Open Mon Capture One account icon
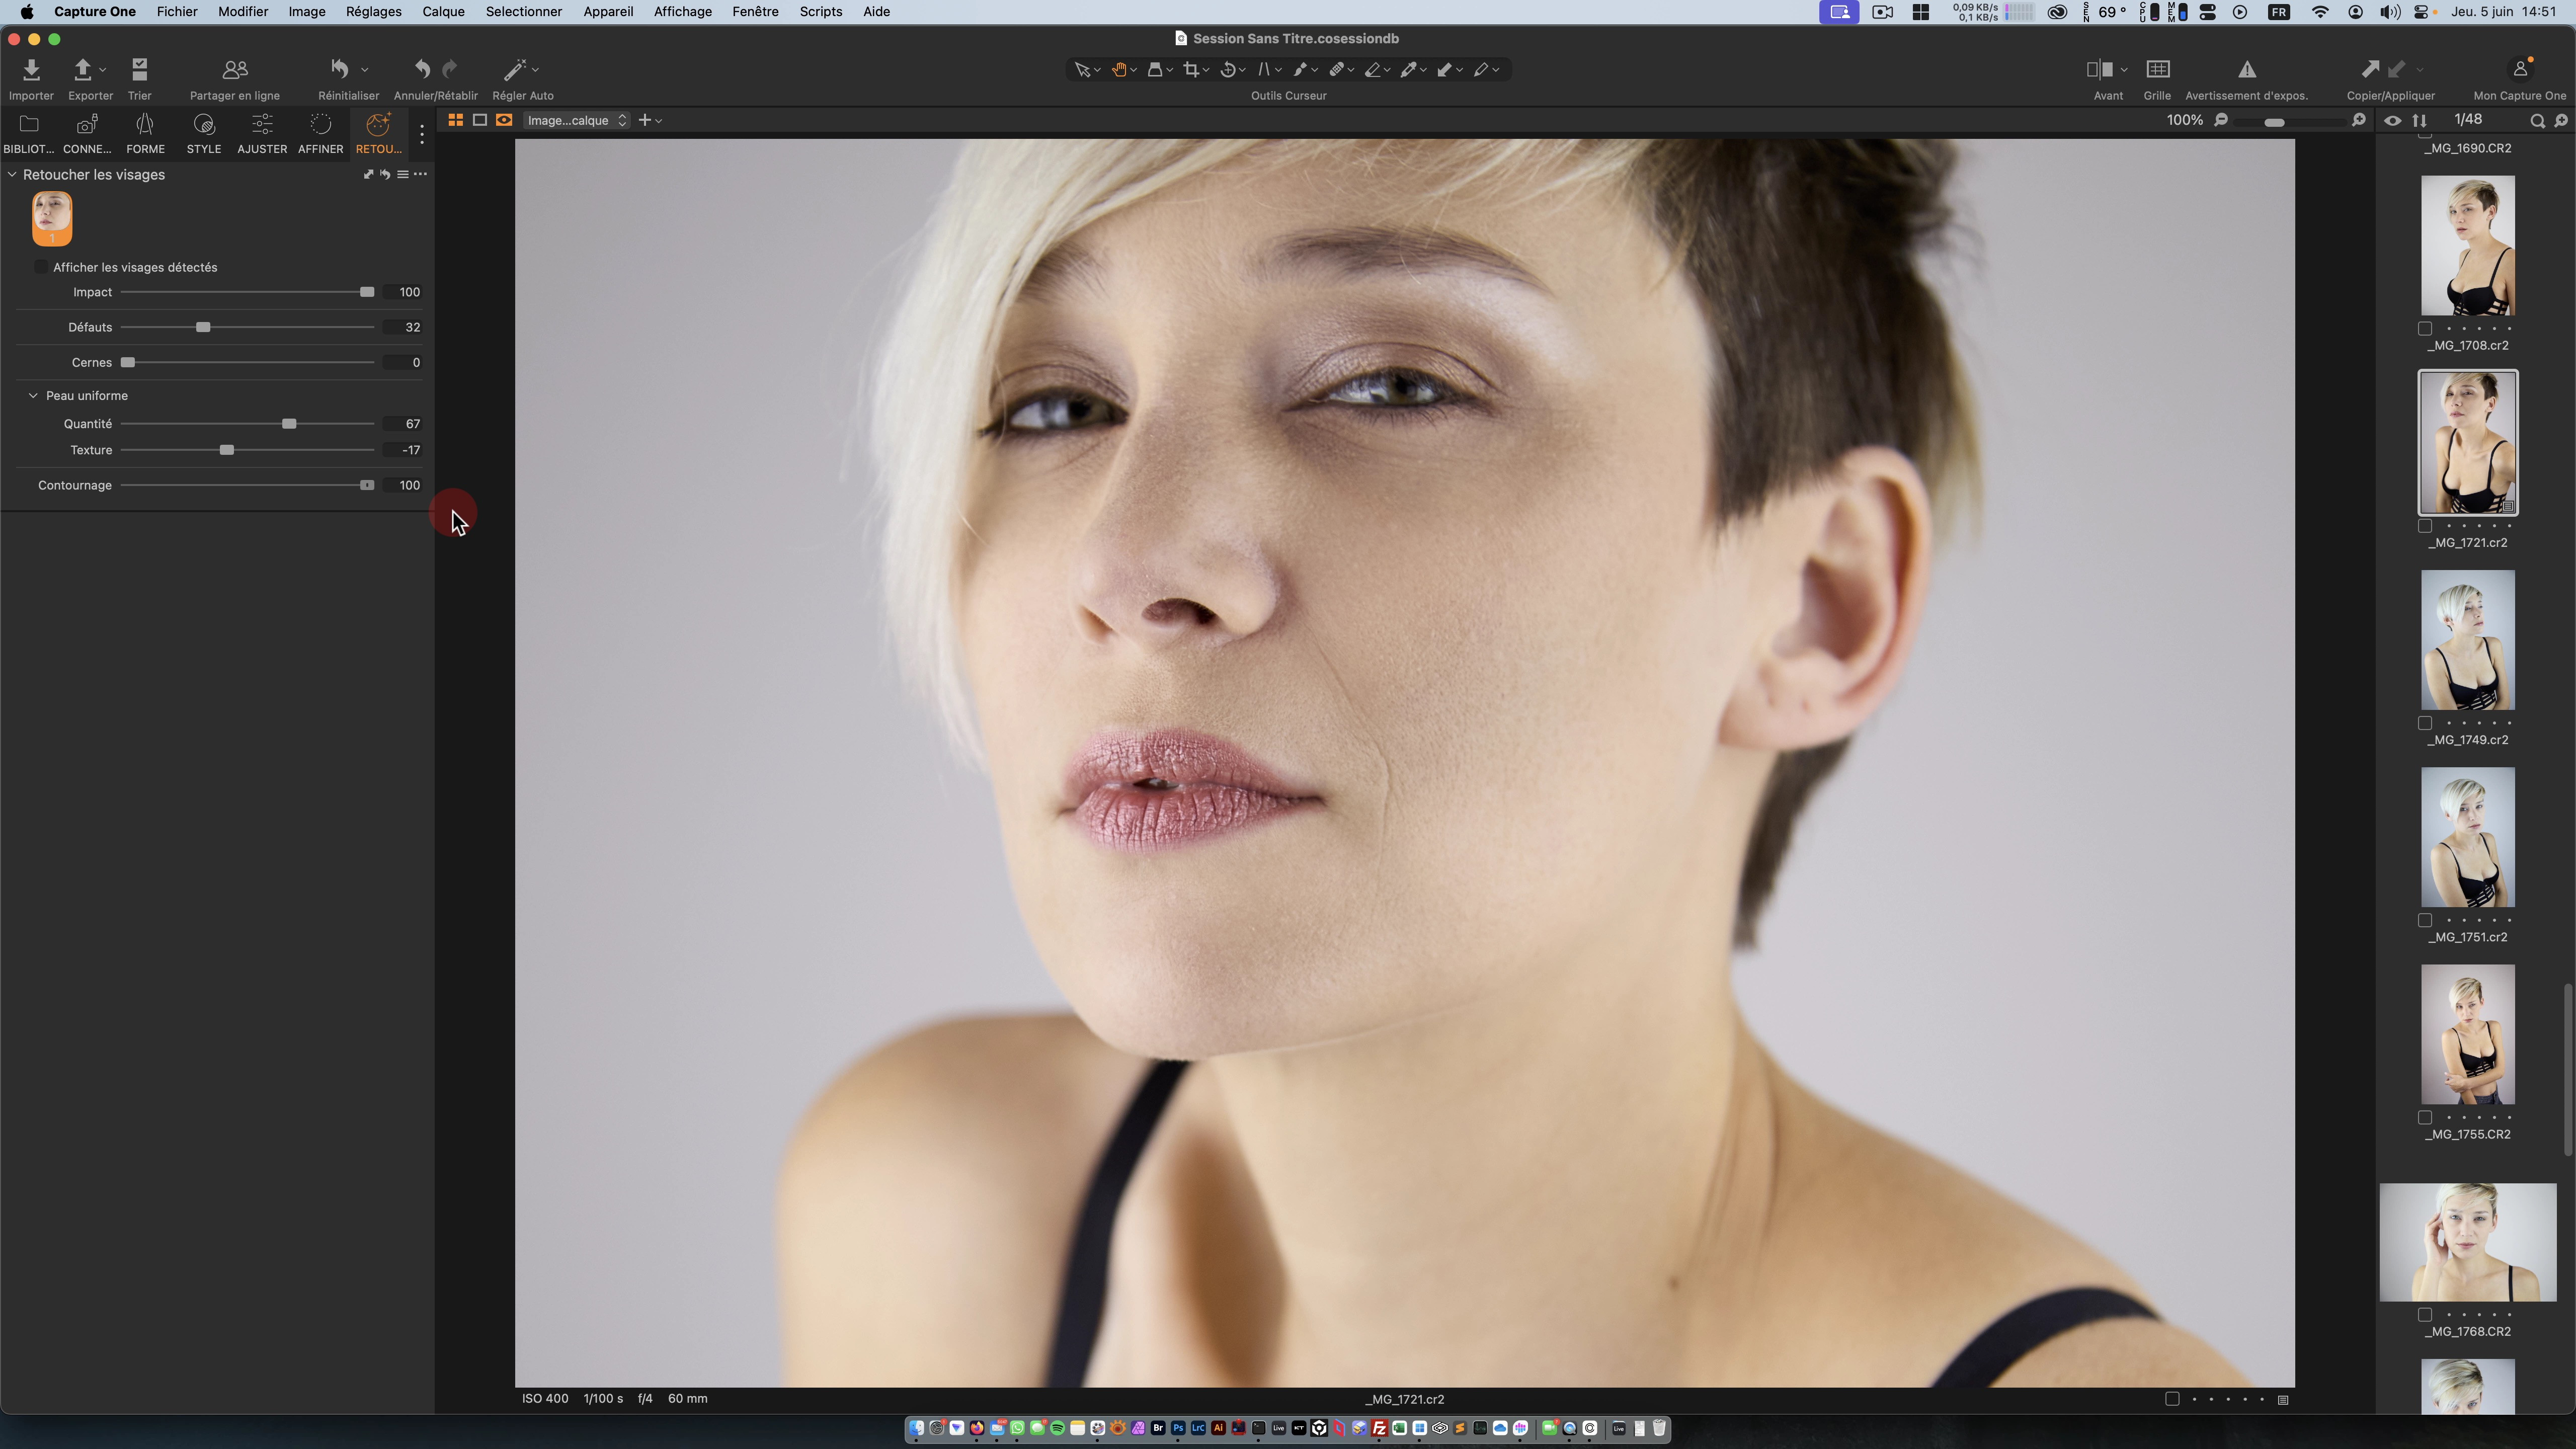Viewport: 2576px width, 1449px height. coord(2520,69)
